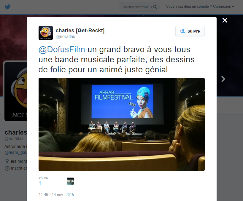Click the clock icon next to Inscrit
Screen dimensions: 243x201
click(x=7, y=168)
